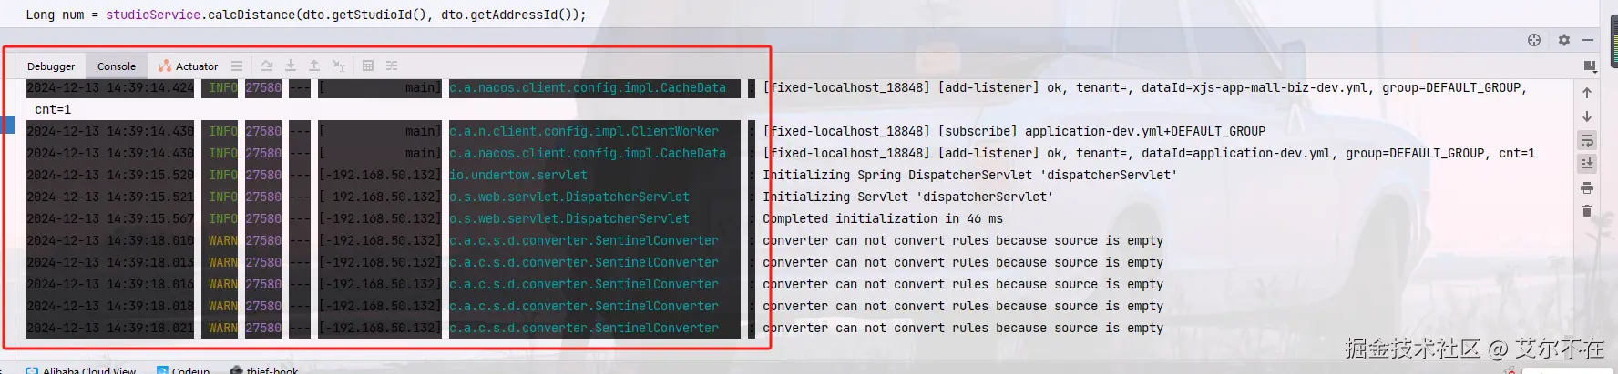Click the Step Out up-arrow icon

[x=314, y=66]
